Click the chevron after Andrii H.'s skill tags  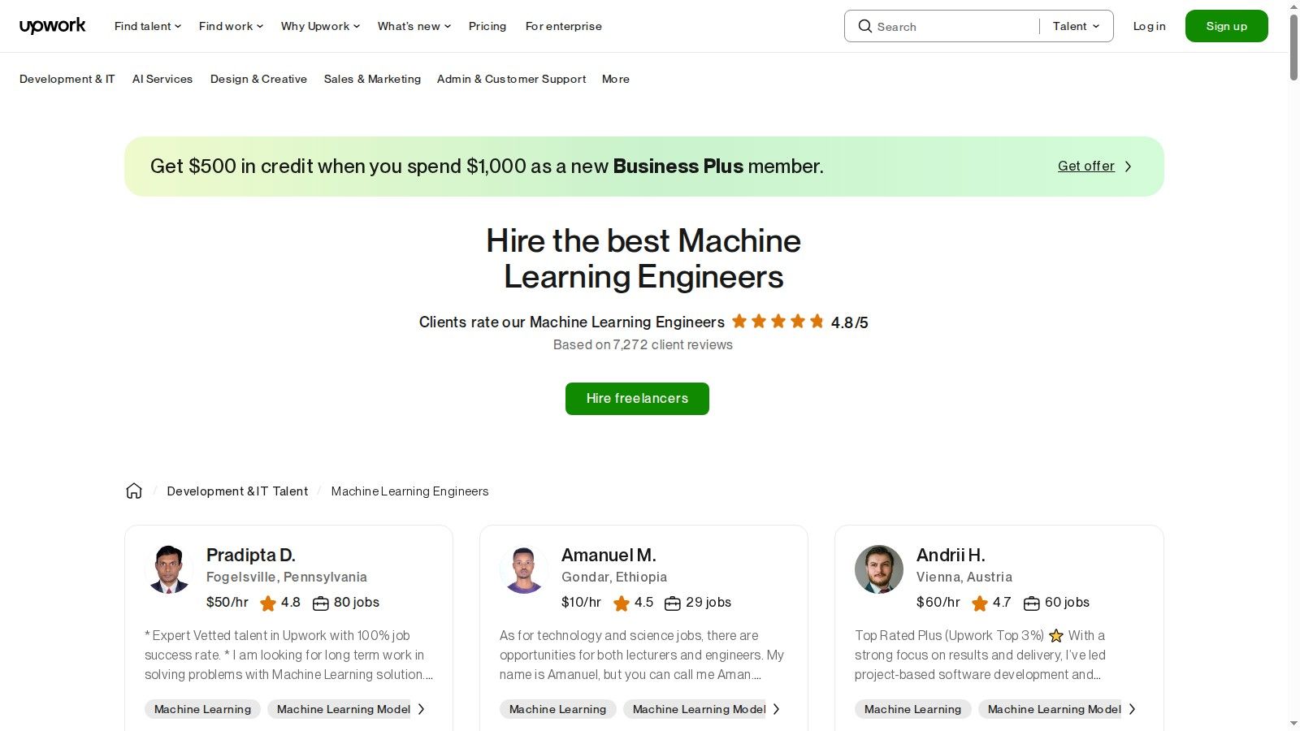(1132, 709)
